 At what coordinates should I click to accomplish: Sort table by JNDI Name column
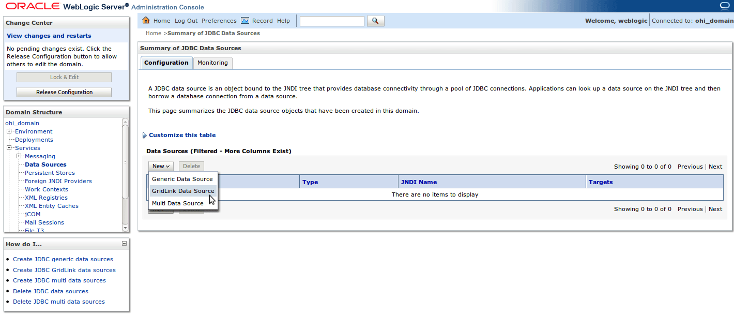coord(419,182)
